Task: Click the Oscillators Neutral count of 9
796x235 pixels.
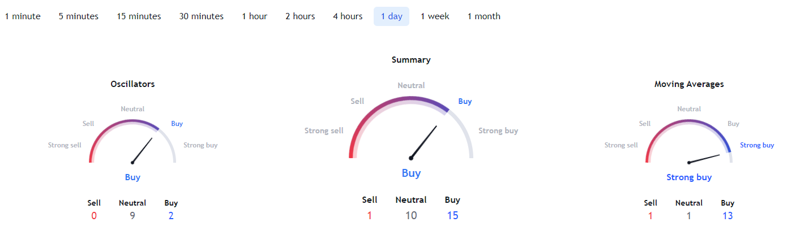Action: click(132, 215)
